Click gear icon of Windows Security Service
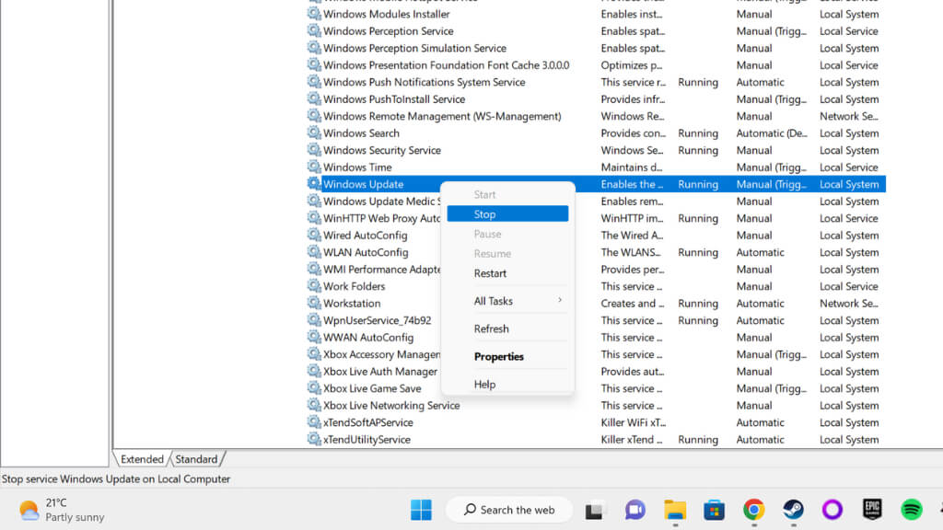This screenshot has width=943, height=530. 314,150
